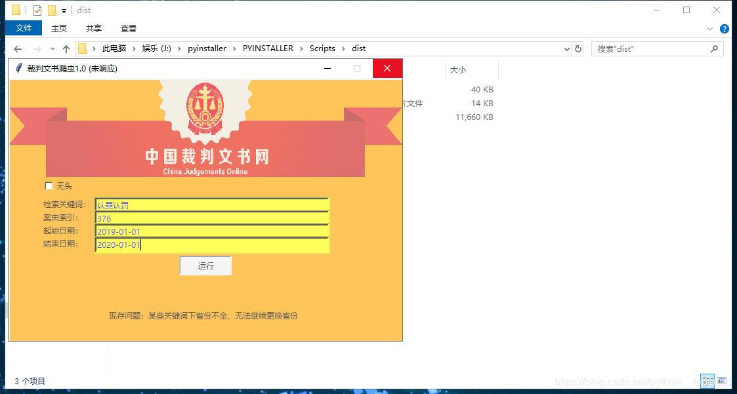
Task: Go up one folder level arrow
Action: [66, 49]
